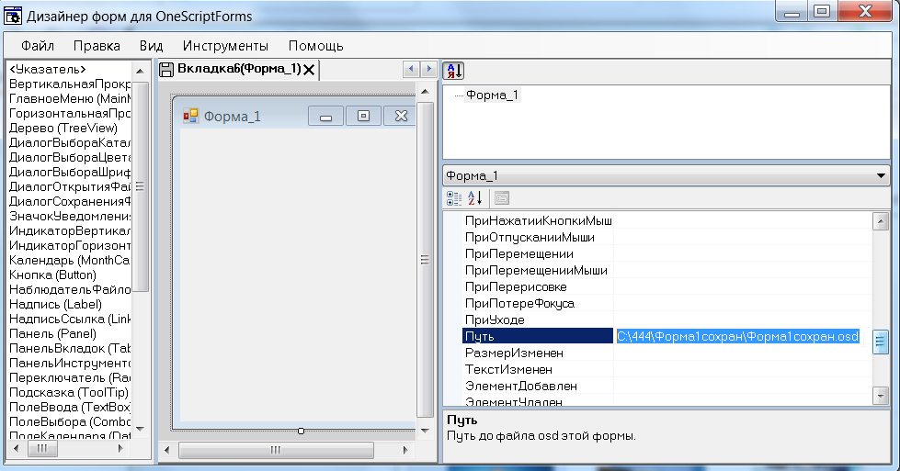Select Форма_1 node in the tree
This screenshot has width=900, height=471.
pyautogui.click(x=492, y=95)
